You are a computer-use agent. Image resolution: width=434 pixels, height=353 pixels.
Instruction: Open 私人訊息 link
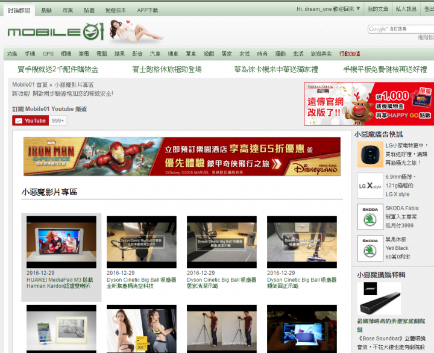(406, 9)
